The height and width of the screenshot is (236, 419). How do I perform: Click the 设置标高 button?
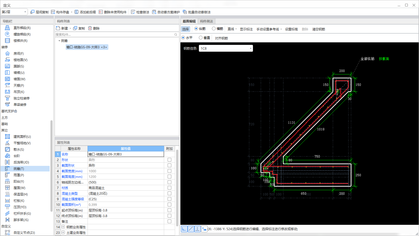pyautogui.click(x=291, y=29)
